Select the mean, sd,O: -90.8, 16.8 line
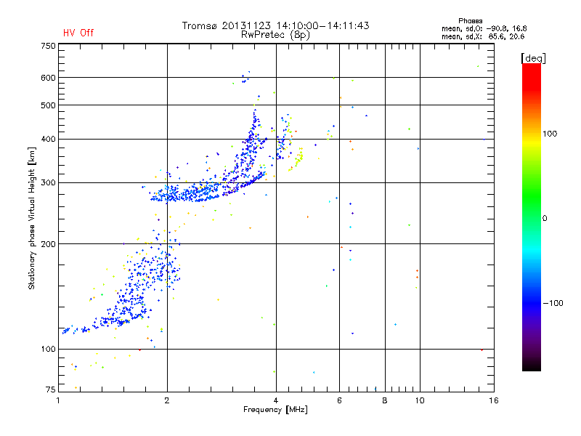581x436 pixels. [x=484, y=28]
